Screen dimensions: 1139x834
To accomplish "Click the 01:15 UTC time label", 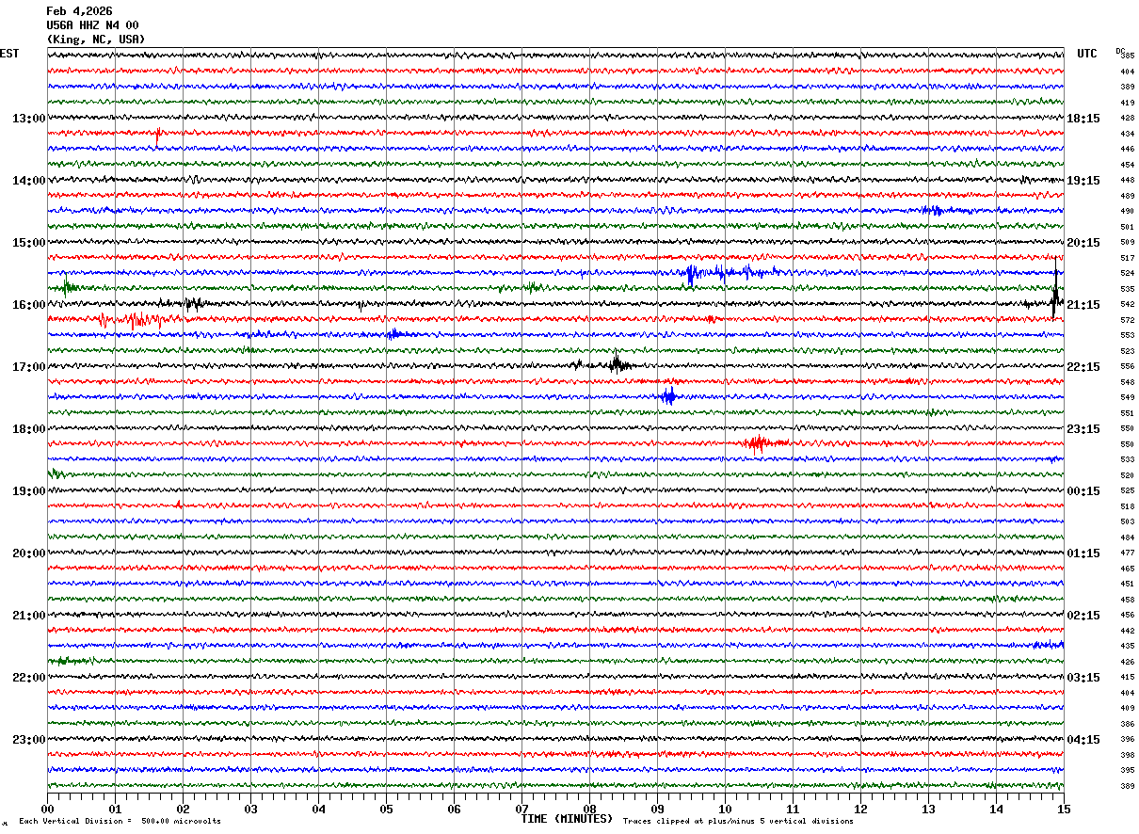I will point(1083,553).
